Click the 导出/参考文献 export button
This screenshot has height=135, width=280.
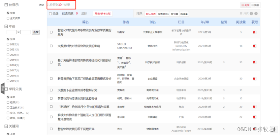103,13
